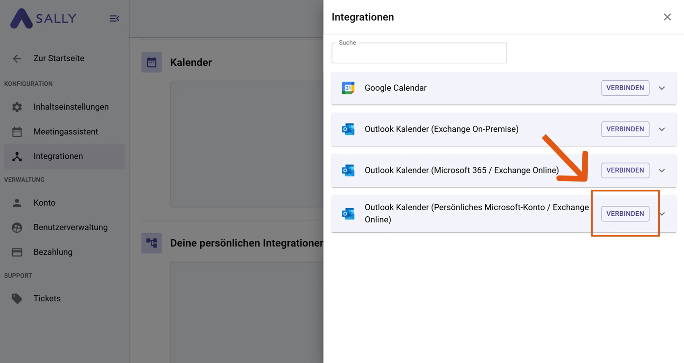Click the gear icon for Inhaltseinstellungen
Image resolution: width=684 pixels, height=363 pixels.
(x=17, y=107)
